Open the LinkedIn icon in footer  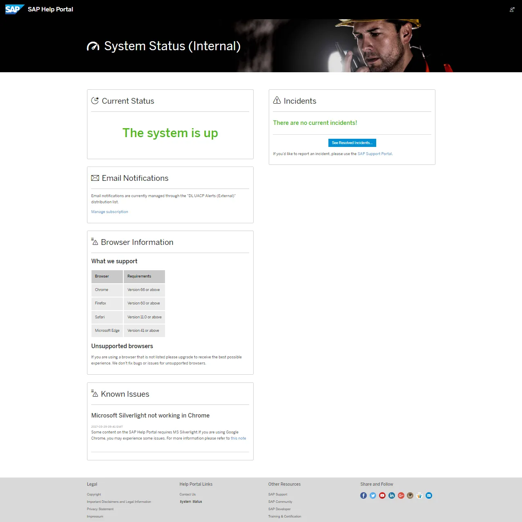tap(392, 495)
